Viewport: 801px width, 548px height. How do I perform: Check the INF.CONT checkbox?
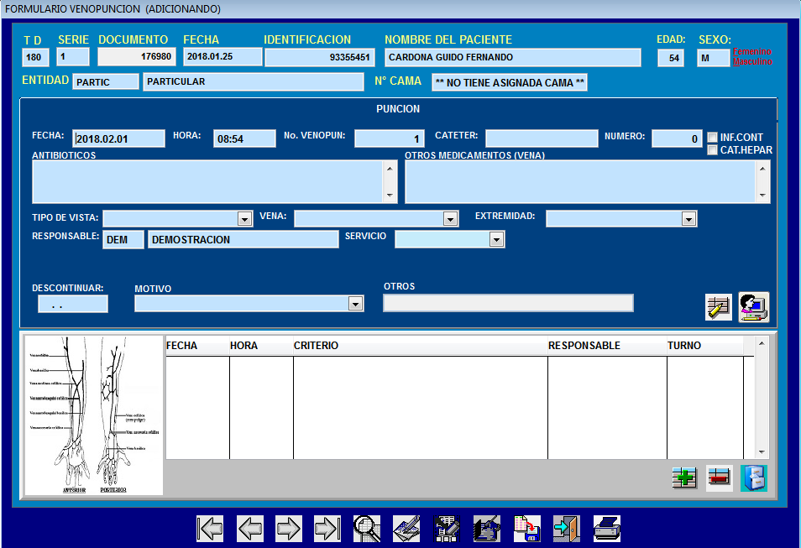point(713,138)
